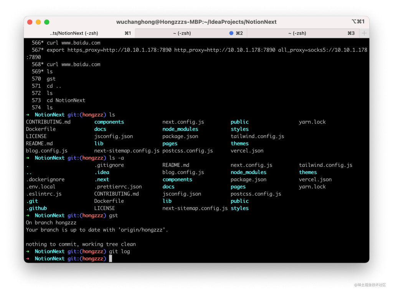This screenshot has width=393, height=294.
Task: Click the window title showing the NotionNext path
Action: tap(196, 22)
